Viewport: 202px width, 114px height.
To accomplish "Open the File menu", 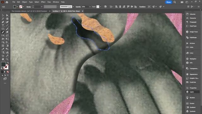I will pos(14,2).
